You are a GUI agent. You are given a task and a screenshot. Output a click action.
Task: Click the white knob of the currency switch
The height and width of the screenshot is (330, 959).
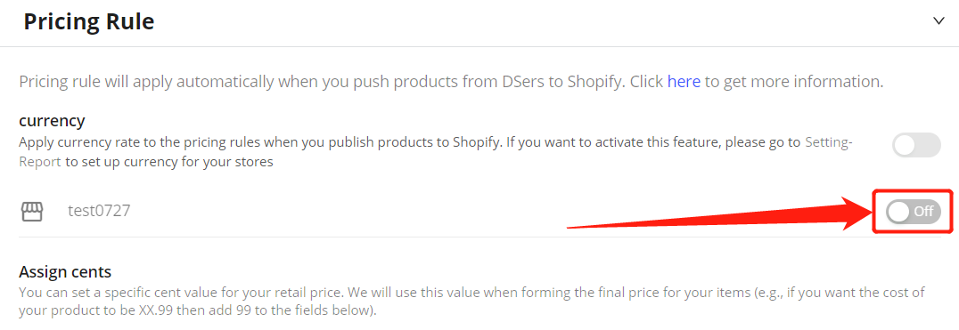(905, 145)
